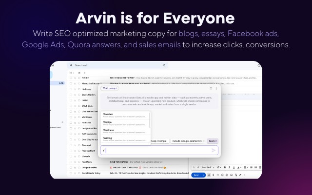Screen dimensions: 312x195
Task: Insert a photo in the compose window
Action: (231, 175)
